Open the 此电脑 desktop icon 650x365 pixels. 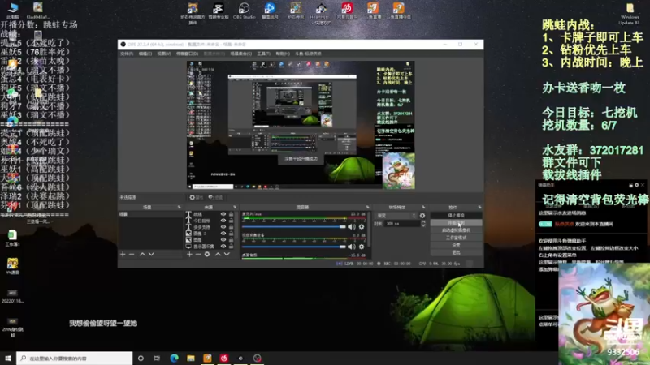(13, 11)
